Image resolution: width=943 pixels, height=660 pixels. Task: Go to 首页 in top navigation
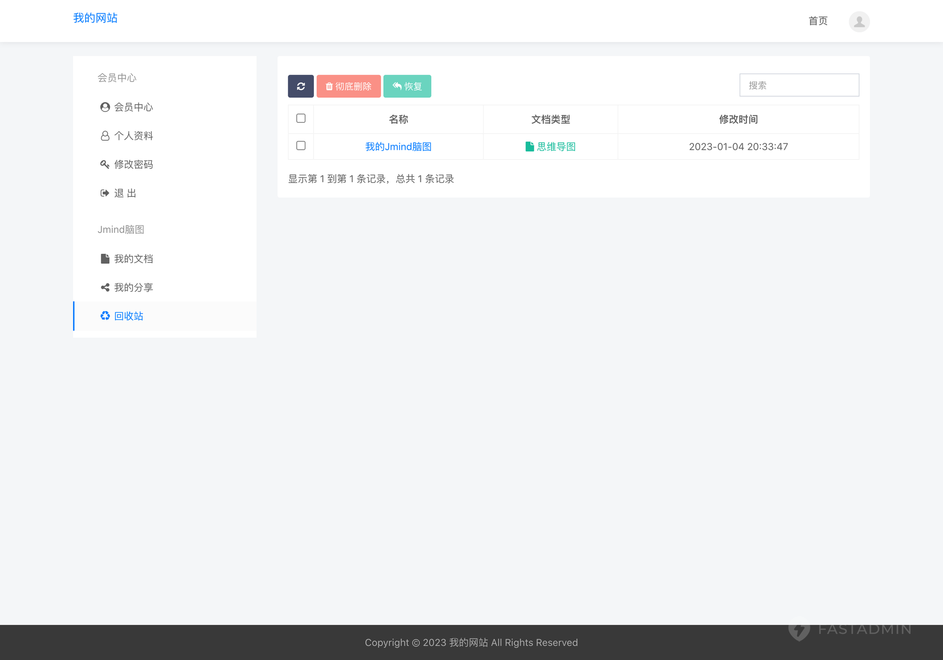coord(818,21)
